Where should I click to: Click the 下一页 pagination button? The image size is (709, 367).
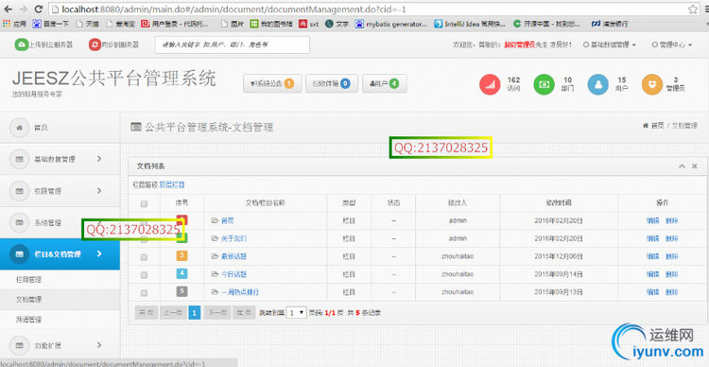tap(217, 313)
